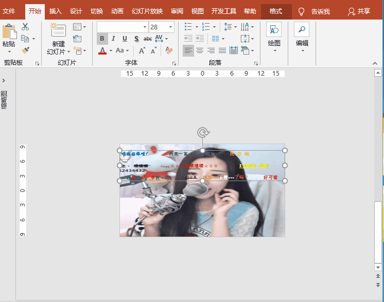Open the Review (审阅) tab
The height and width of the screenshot is (302, 384).
point(177,11)
